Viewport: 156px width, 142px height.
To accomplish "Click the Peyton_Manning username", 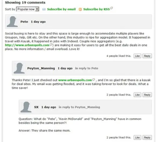I will 41,68.
